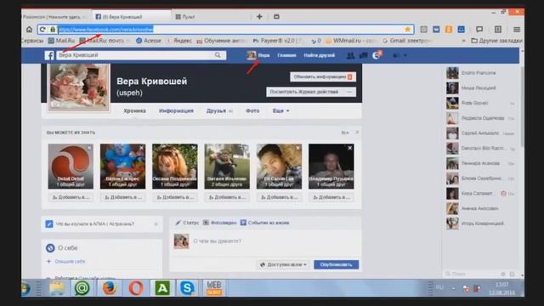Click the large profile picture thumbnail
Viewport: 544px width, 306px height.
point(79,88)
